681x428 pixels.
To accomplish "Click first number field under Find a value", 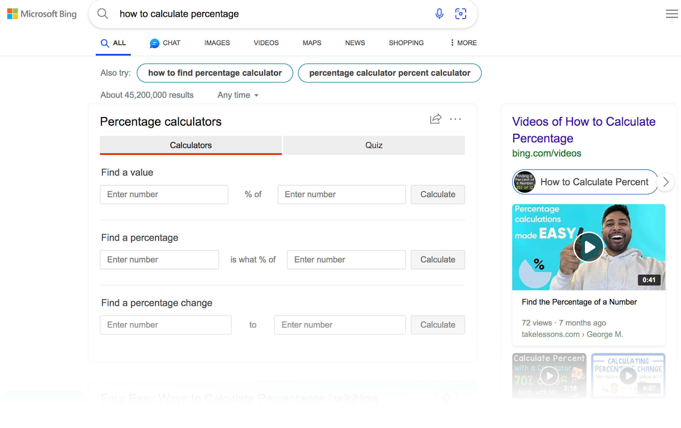I will tap(164, 194).
